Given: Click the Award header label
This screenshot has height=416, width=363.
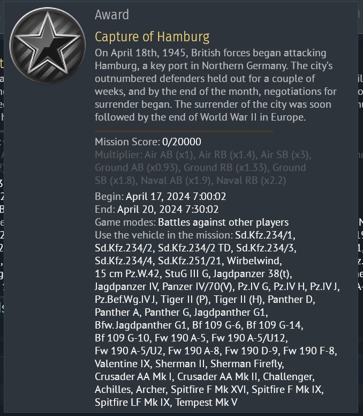Looking at the screenshot, I should (x=112, y=15).
